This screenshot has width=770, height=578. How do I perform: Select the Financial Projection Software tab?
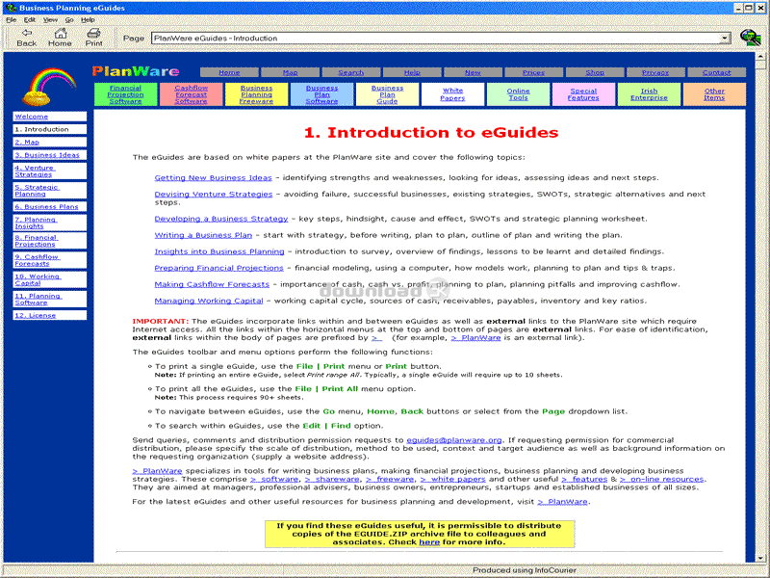[125, 94]
